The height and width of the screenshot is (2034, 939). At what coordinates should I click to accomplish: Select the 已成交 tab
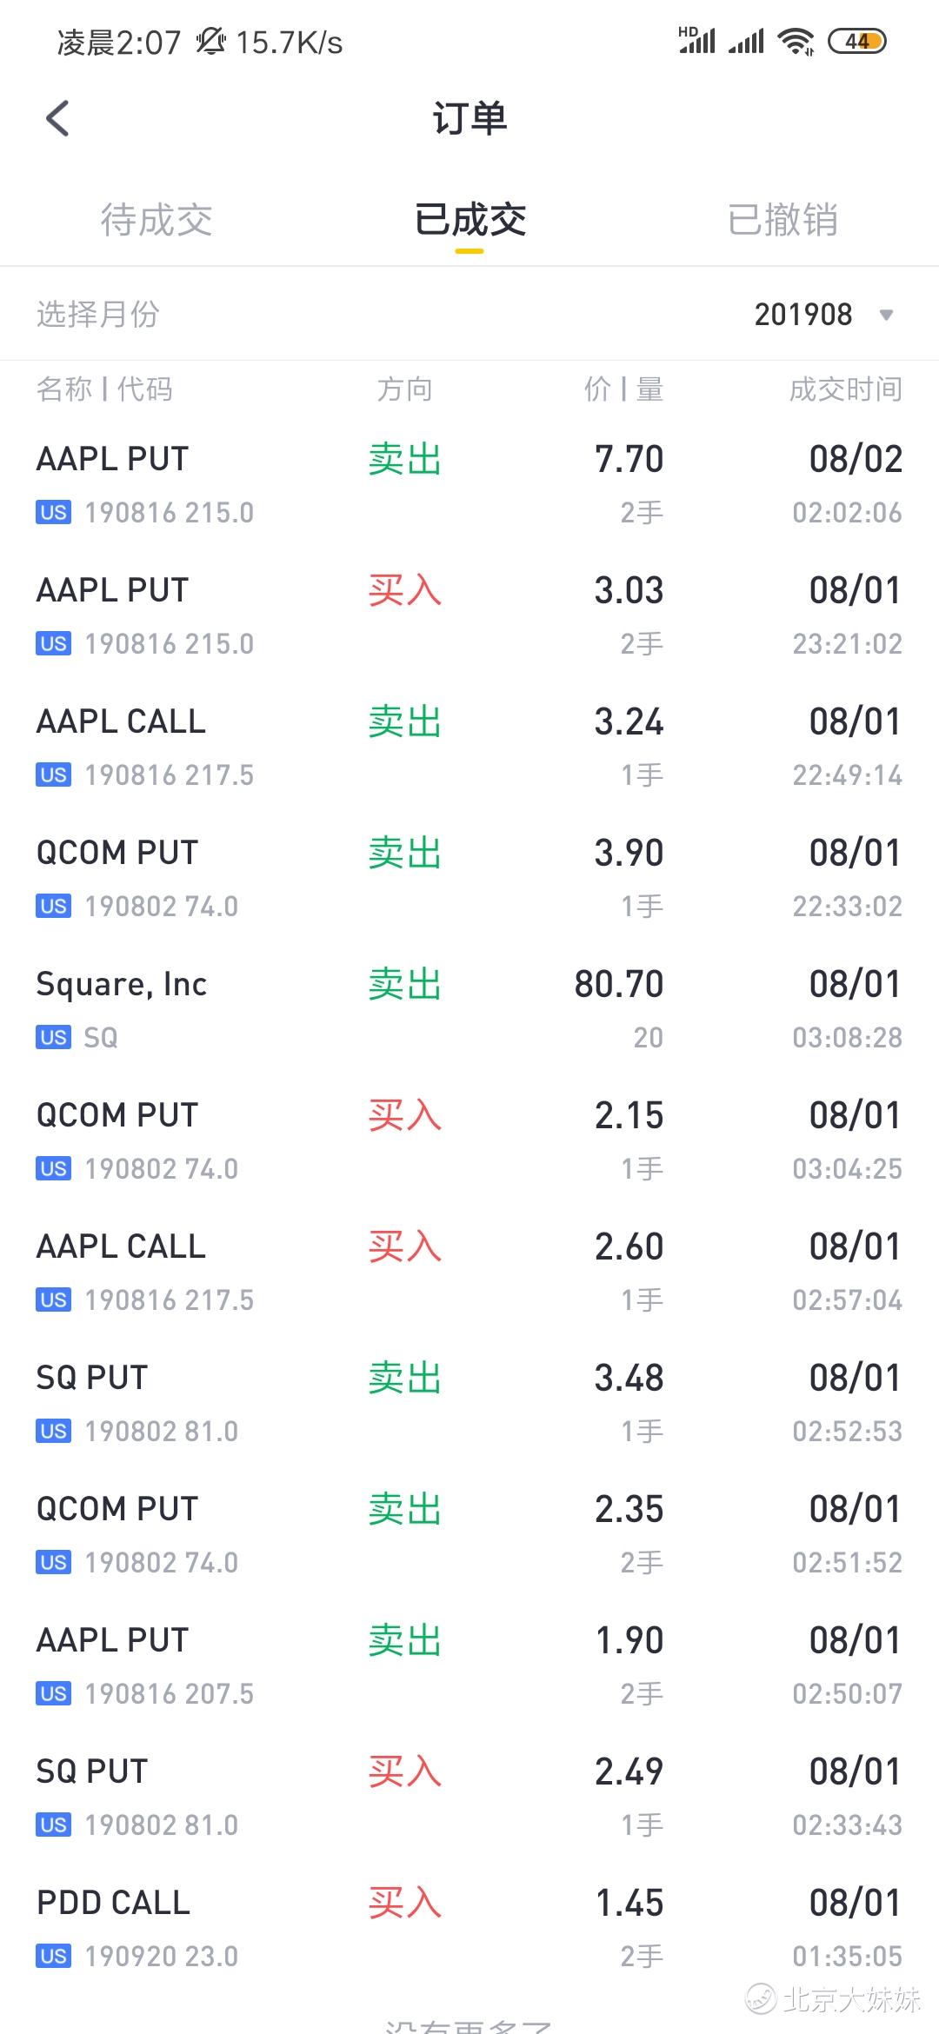coord(469,220)
